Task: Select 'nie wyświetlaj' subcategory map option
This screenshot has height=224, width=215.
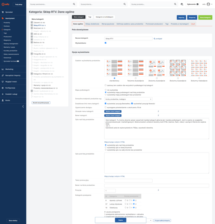Action: tap(106, 90)
